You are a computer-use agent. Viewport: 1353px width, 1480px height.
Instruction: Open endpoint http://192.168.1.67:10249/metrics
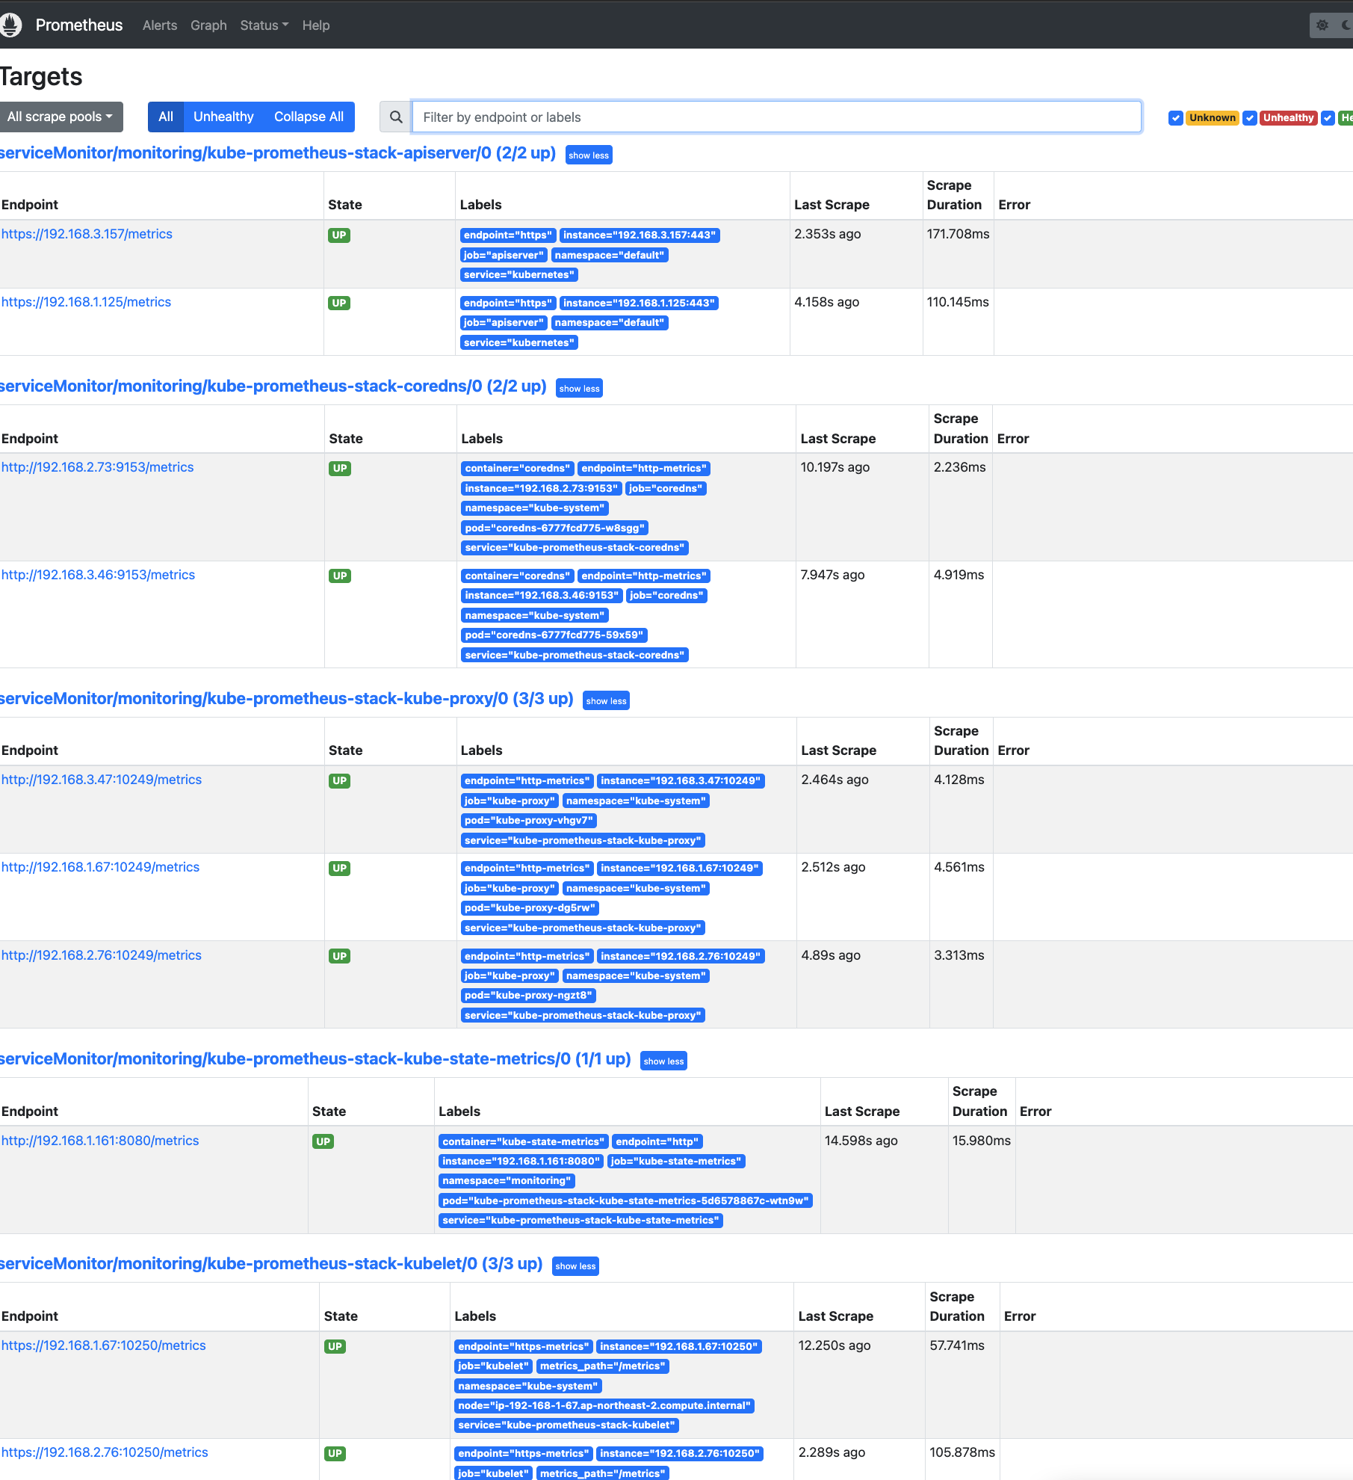(100, 867)
